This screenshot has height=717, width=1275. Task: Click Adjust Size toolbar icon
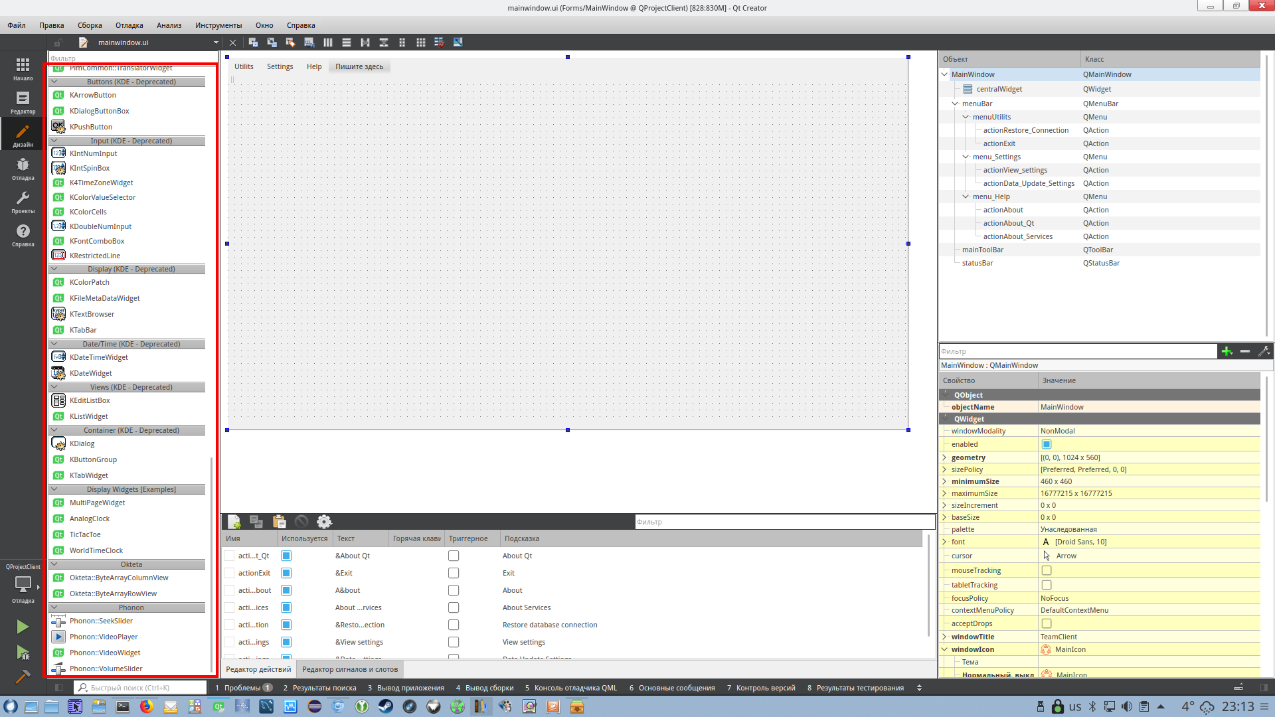458,42
